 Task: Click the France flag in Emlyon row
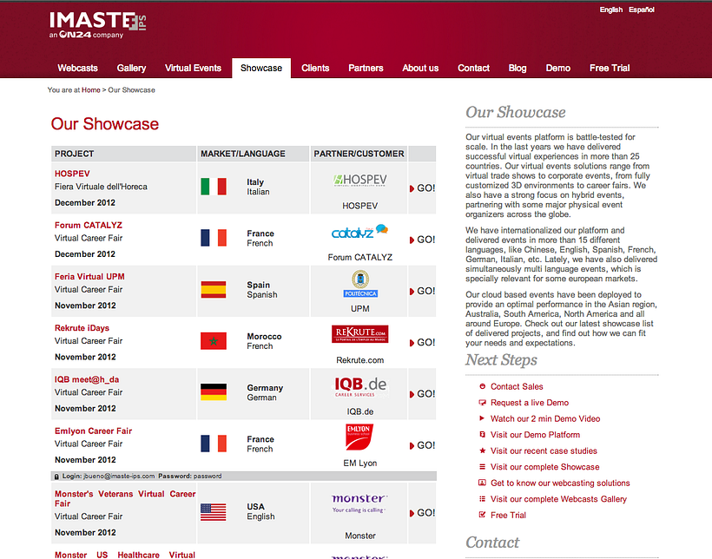(214, 444)
